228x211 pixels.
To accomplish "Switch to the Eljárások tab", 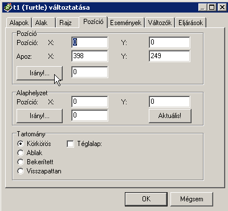I will pos(190,23).
